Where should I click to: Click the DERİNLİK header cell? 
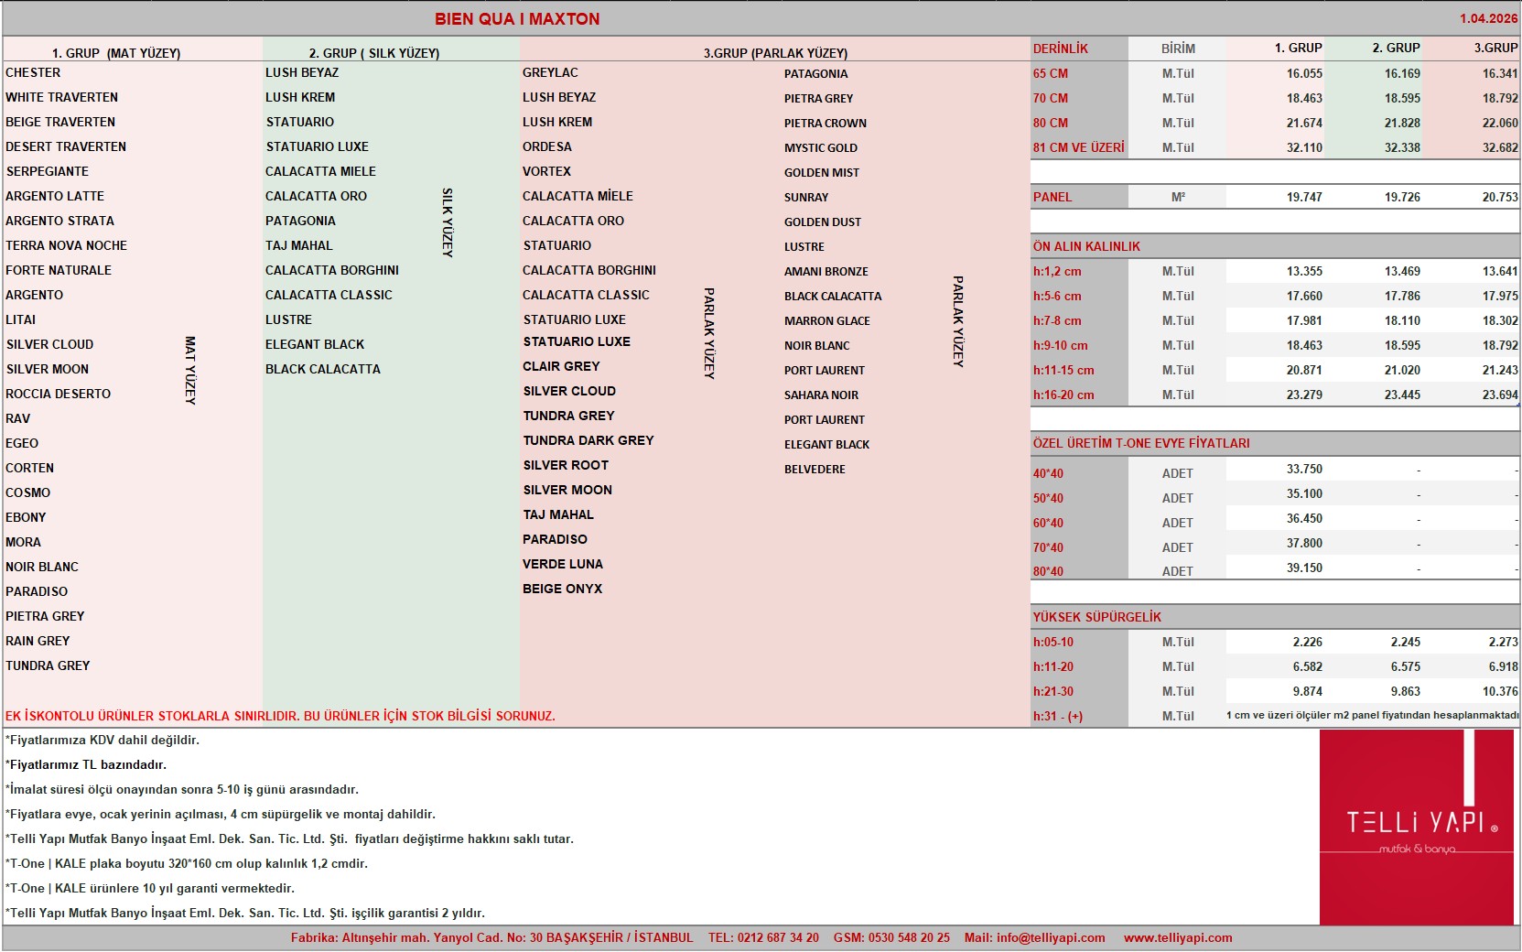tap(1061, 49)
